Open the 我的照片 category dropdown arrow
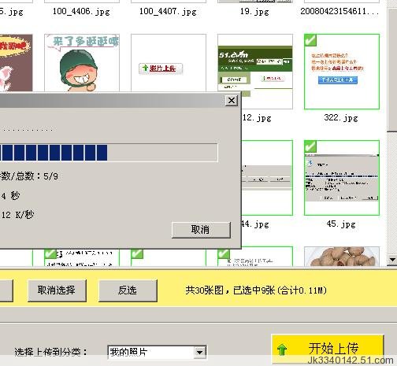Image resolution: width=397 pixels, height=366 pixels. 200,352
